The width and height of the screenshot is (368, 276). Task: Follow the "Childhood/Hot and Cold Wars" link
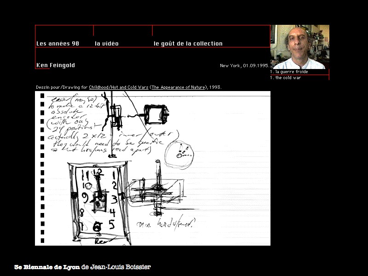(119, 87)
